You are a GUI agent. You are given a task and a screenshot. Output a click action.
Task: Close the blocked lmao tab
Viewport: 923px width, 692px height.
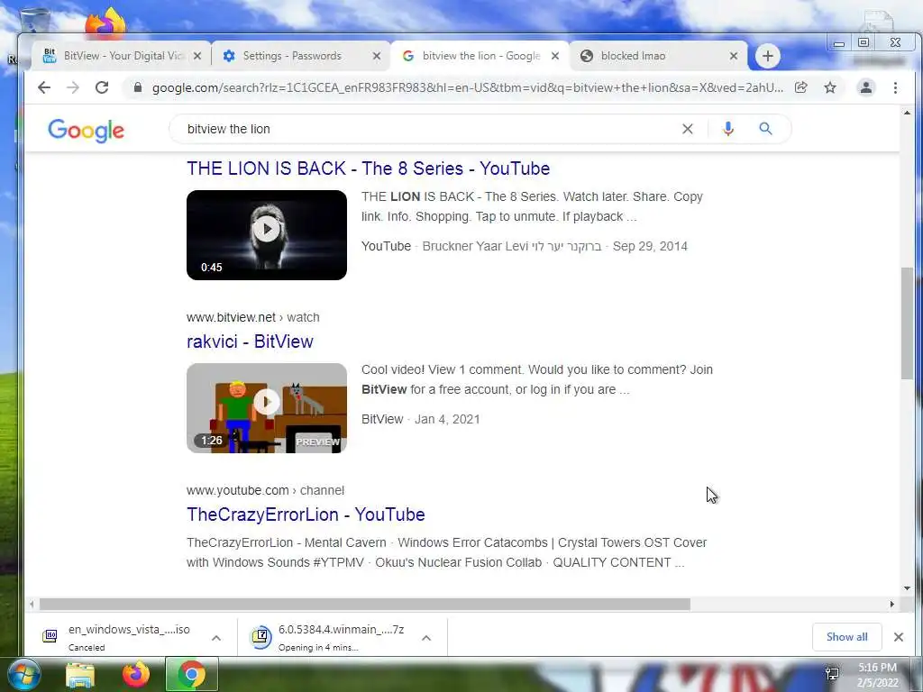click(x=734, y=56)
